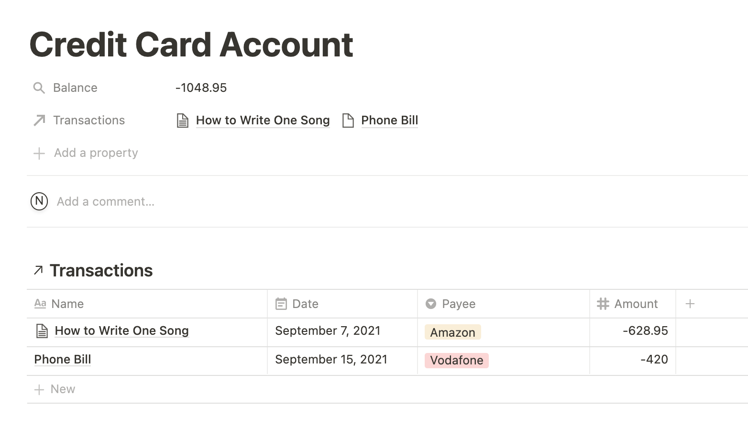
Task: Click the N user avatar icon
Action: tap(39, 201)
